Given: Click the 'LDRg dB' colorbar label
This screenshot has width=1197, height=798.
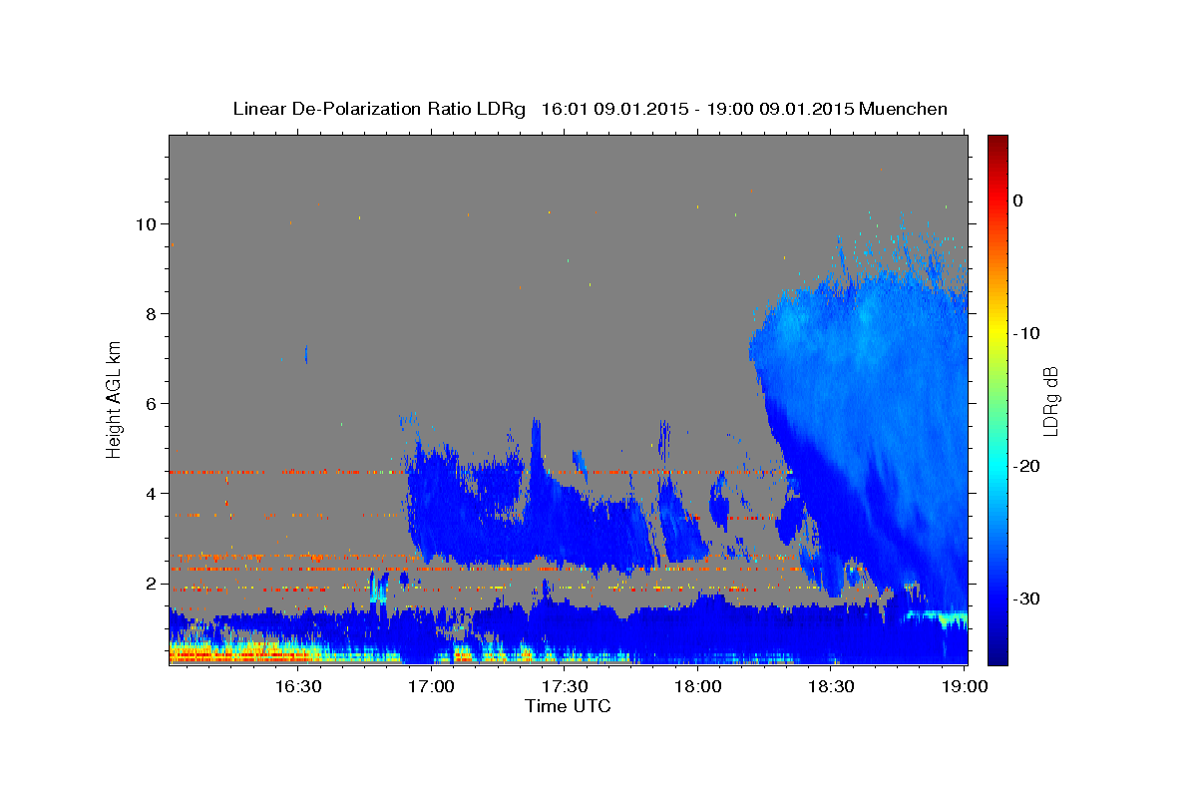Looking at the screenshot, I should coord(1049,401).
